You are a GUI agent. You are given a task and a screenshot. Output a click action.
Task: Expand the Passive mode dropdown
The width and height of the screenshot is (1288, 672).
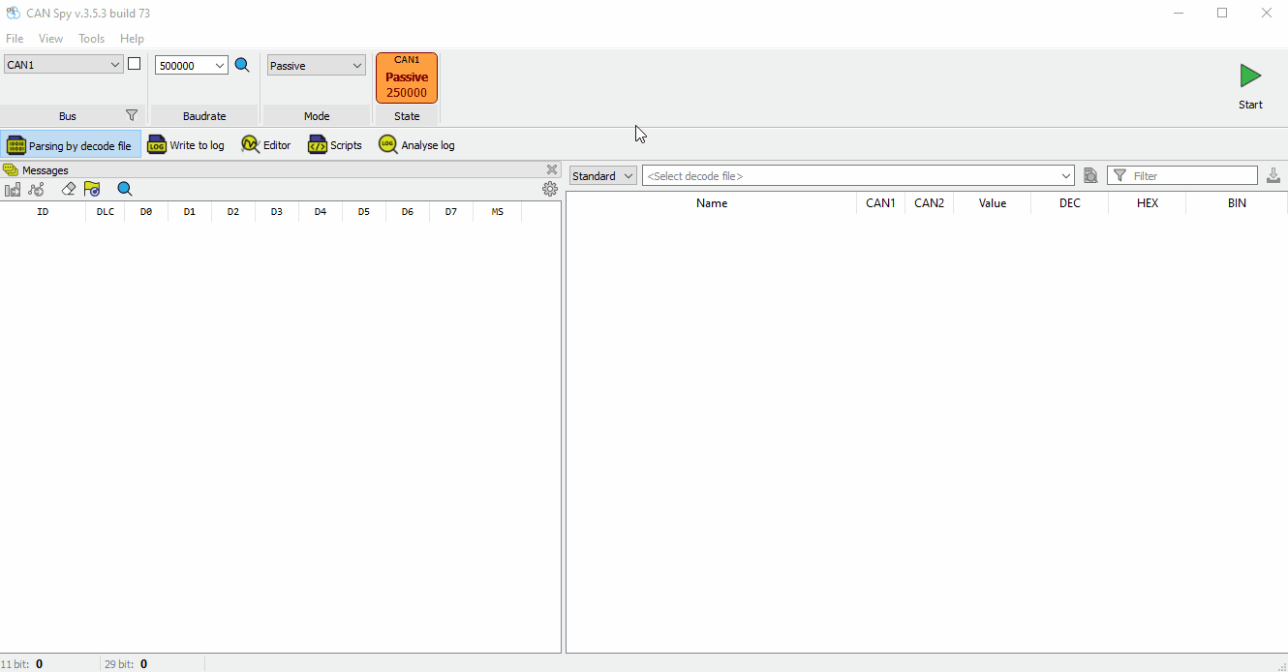pyautogui.click(x=357, y=66)
